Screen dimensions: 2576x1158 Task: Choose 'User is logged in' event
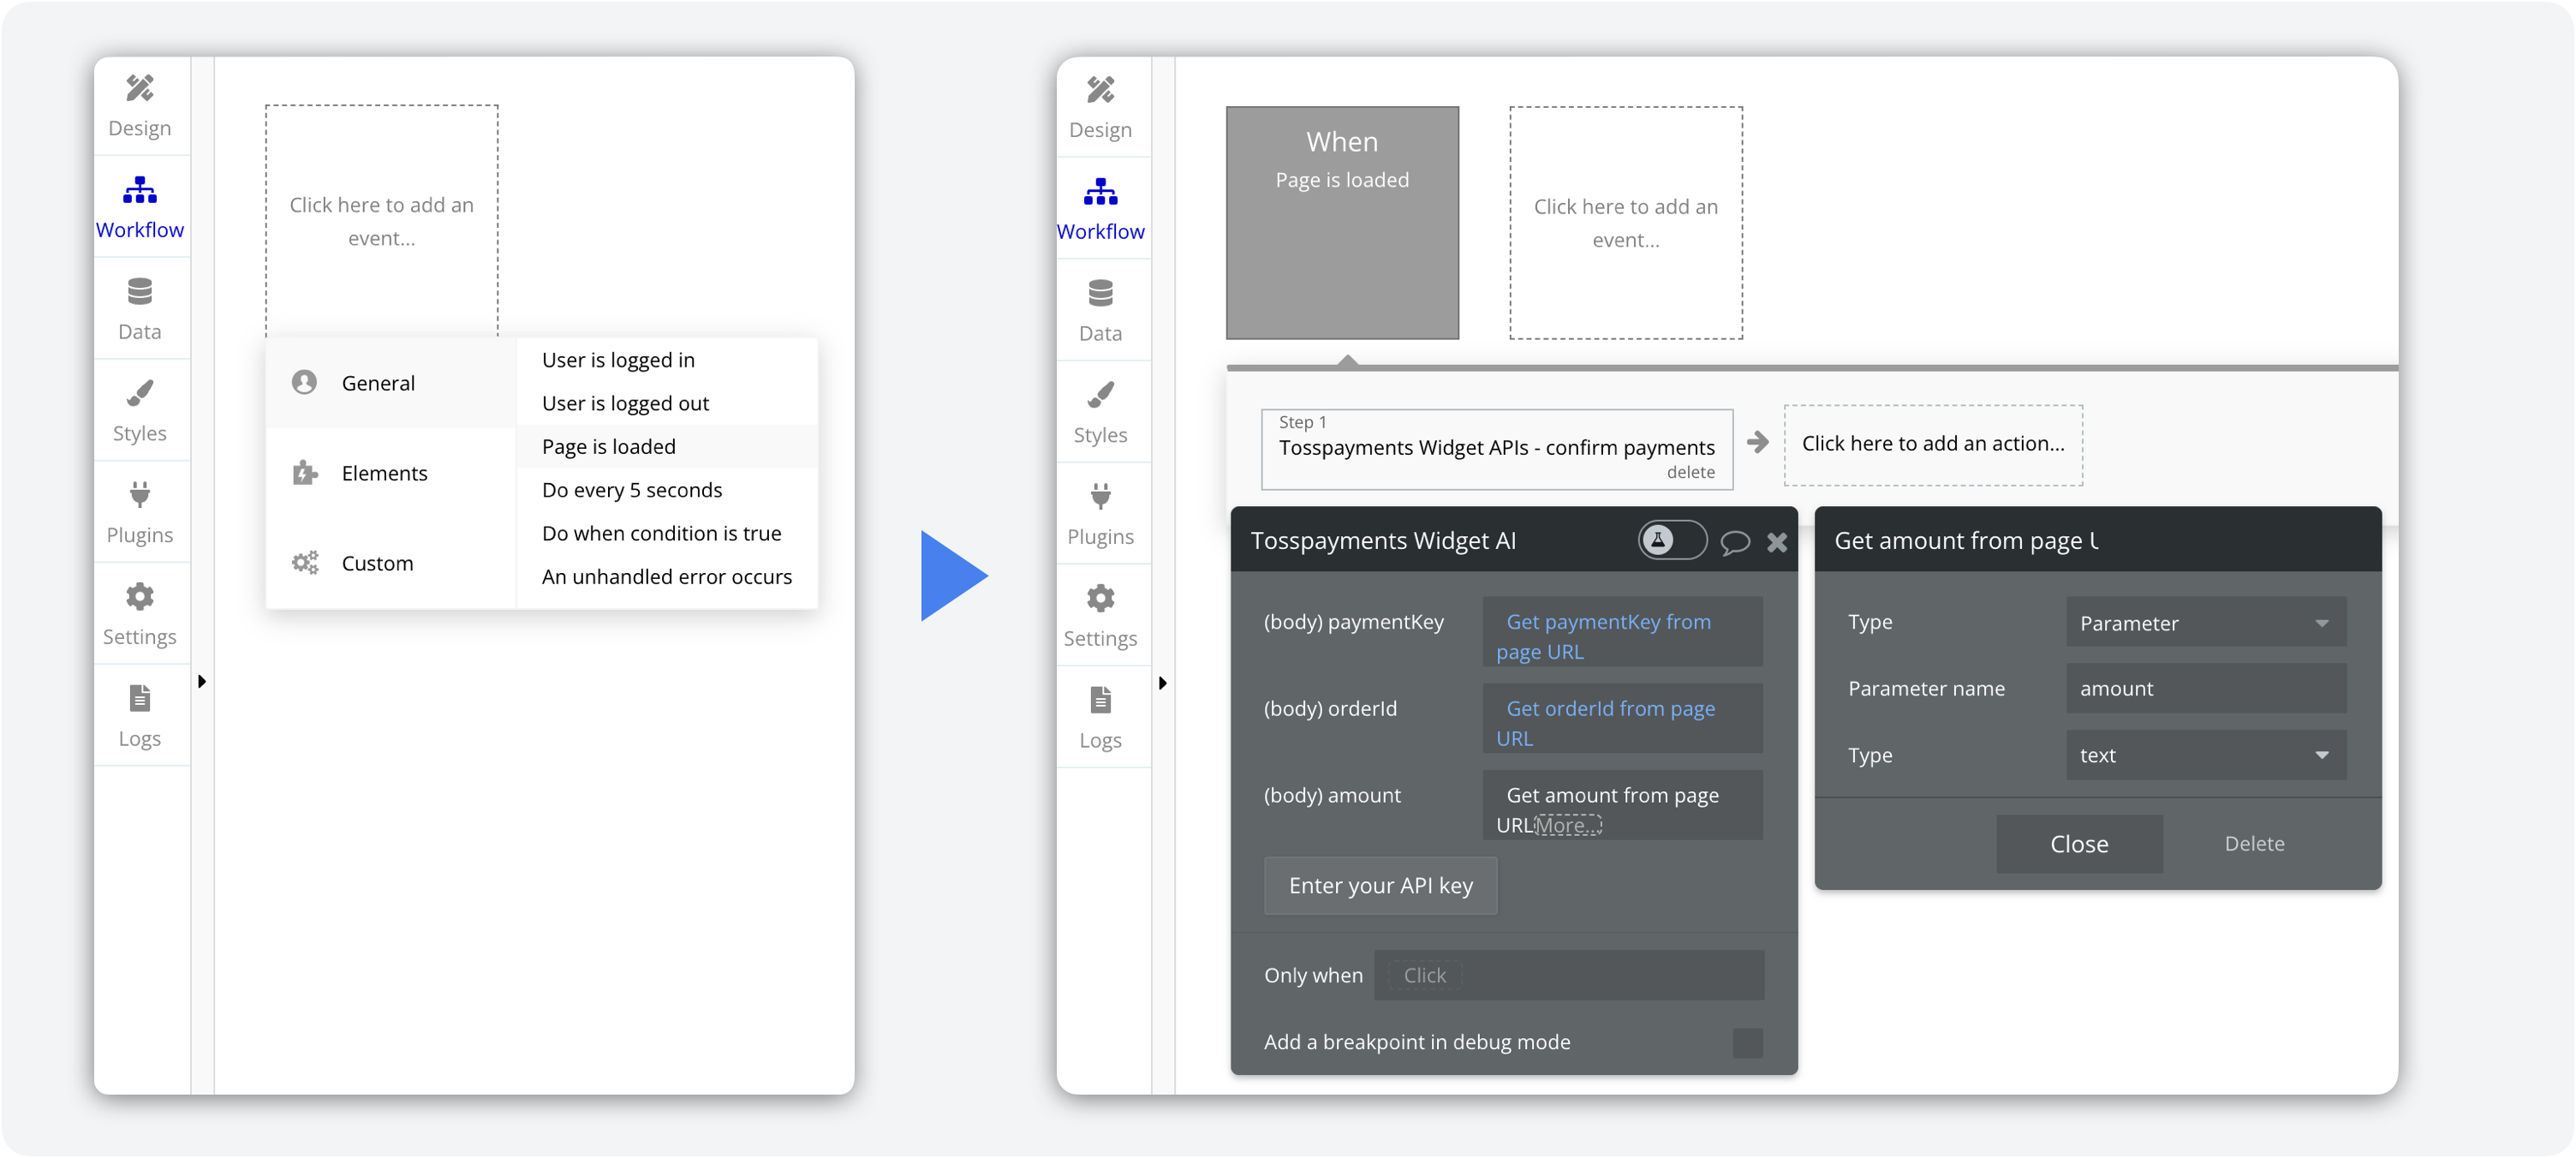tap(667, 360)
